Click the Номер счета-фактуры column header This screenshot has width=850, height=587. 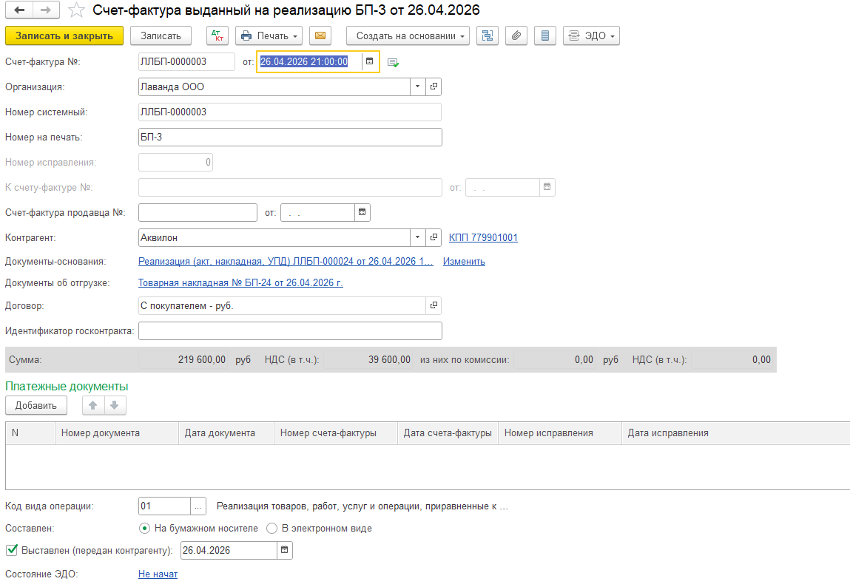pos(336,433)
